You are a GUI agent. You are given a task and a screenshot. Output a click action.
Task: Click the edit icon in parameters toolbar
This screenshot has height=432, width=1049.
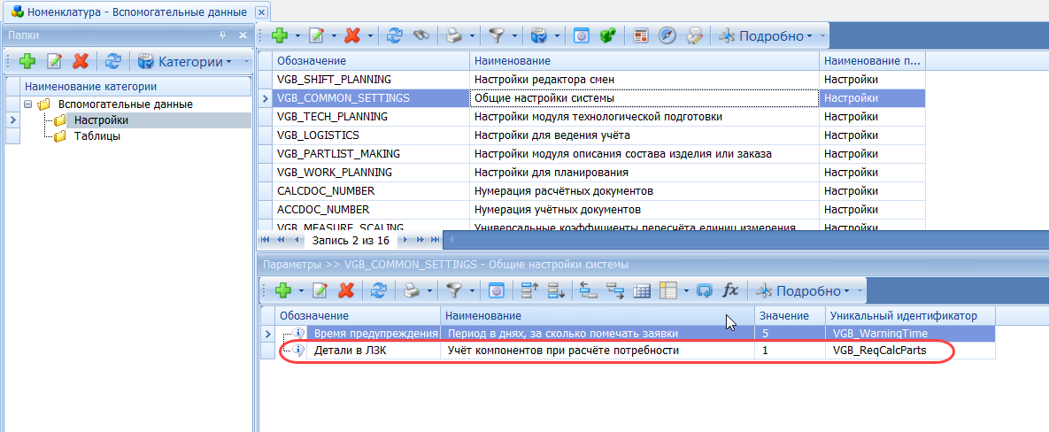320,290
